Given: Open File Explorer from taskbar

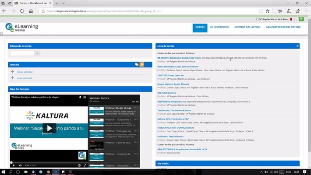Looking at the screenshot, I should (x=26, y=172).
